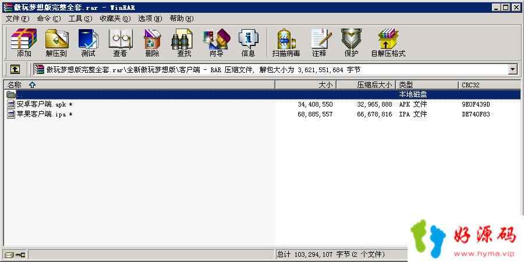Click CRC32 value 9E0F439D
The width and height of the screenshot is (524, 262).
[x=476, y=105]
